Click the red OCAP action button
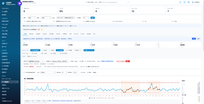The width and height of the screenshot is (204, 104). click(x=128, y=61)
